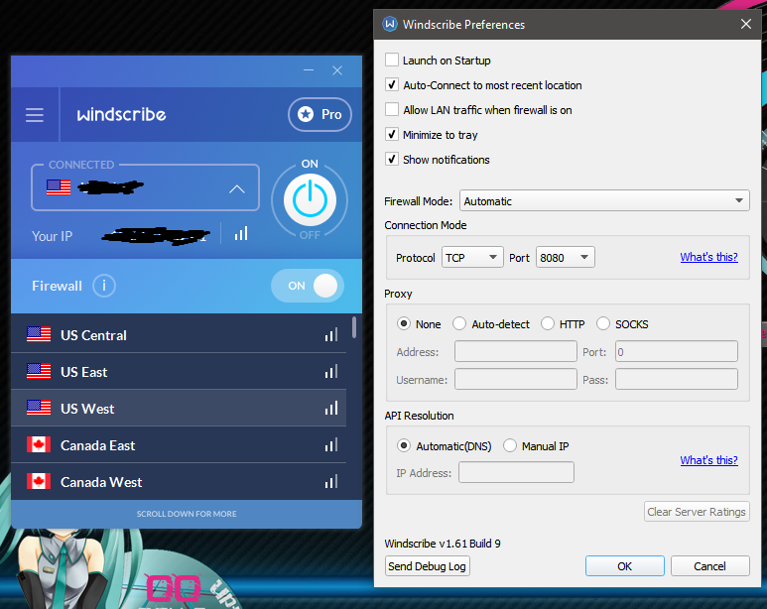Click the US Central flag icon

(x=39, y=334)
